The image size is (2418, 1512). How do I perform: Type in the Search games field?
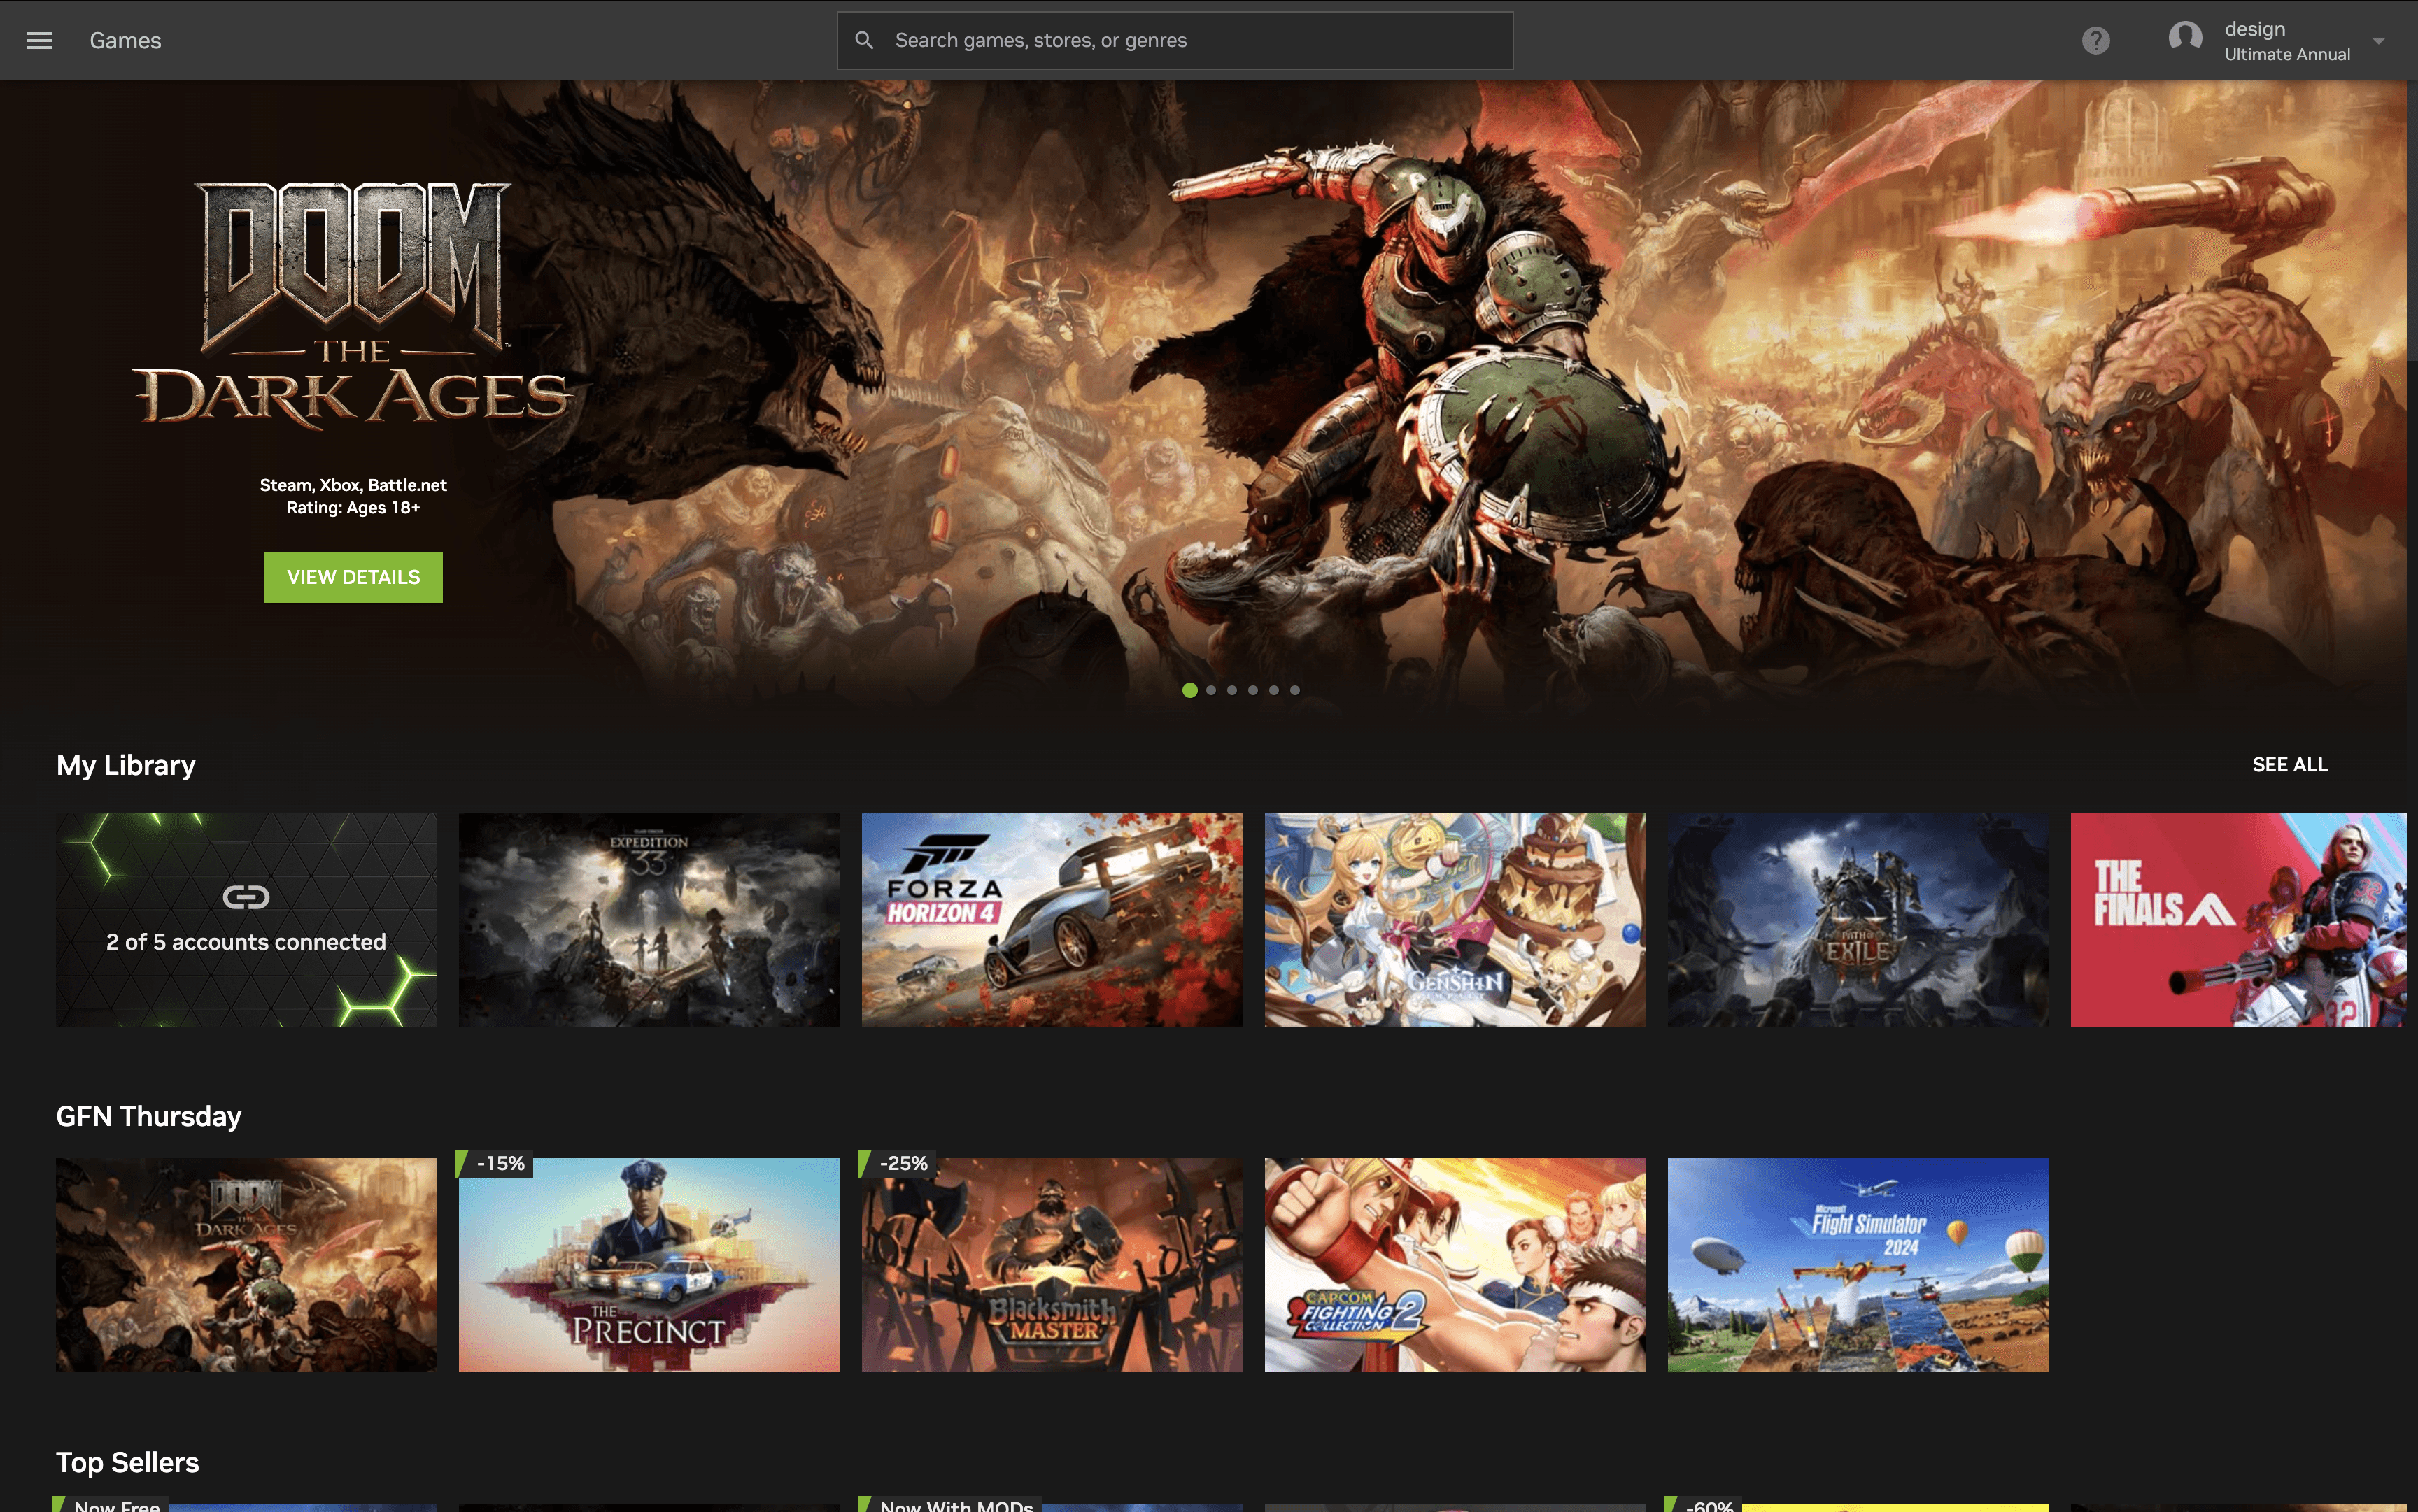[x=1191, y=40]
